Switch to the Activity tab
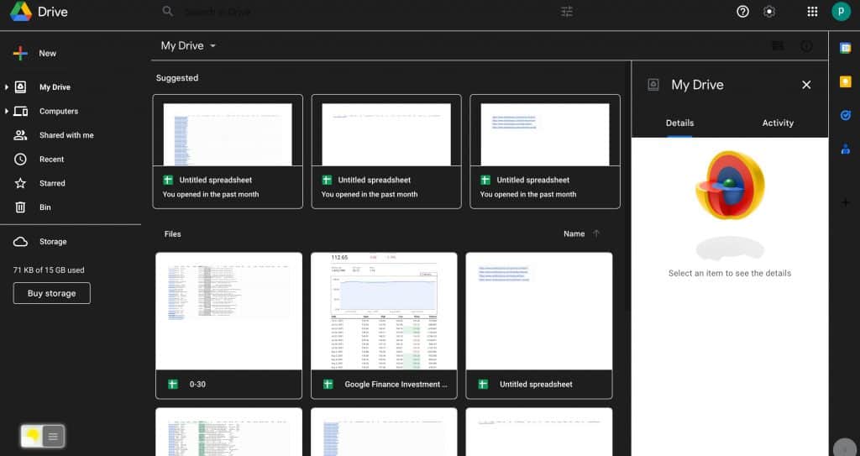Image resolution: width=860 pixels, height=456 pixels. click(x=778, y=123)
